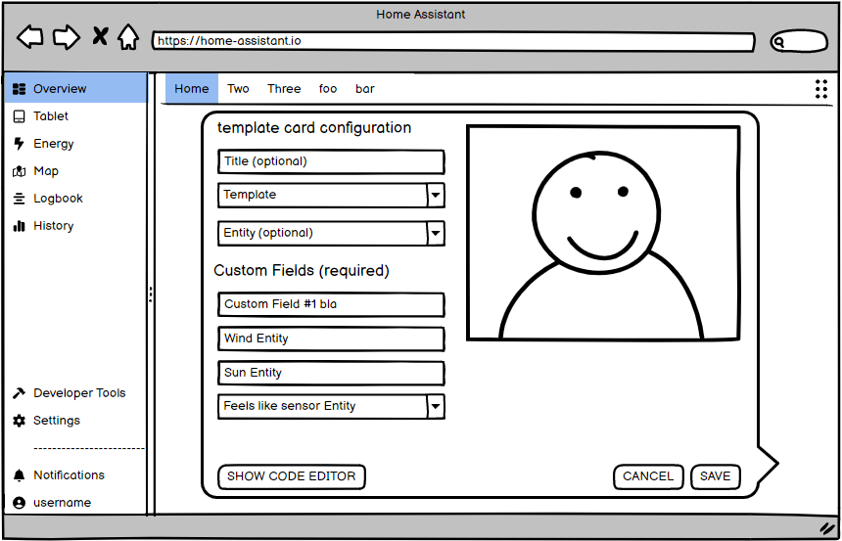Click the 'Custom Fields (required)' heading
The width and height of the screenshot is (842, 541).
(302, 271)
